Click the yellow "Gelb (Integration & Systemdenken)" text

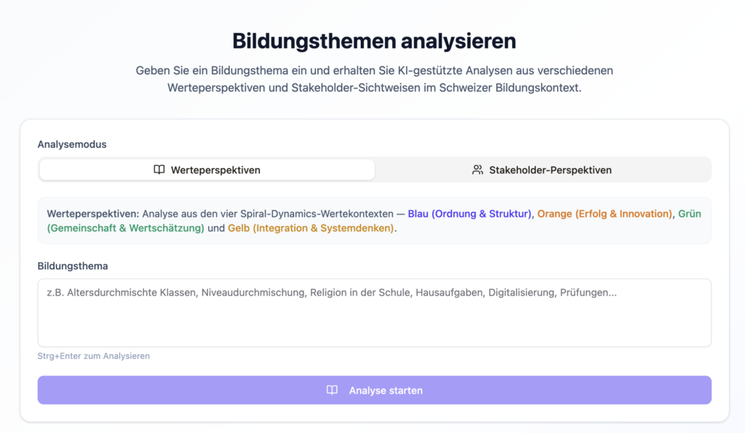[x=311, y=228]
